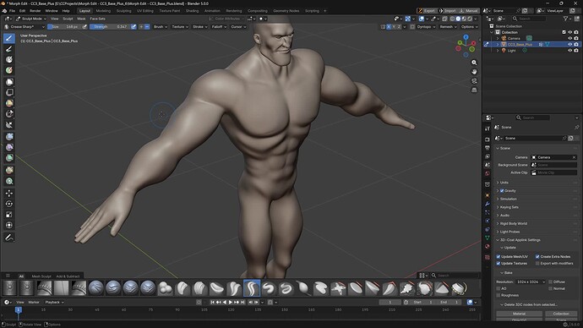Image resolution: width=583 pixels, height=328 pixels.
Task: Select the Move transform tool in left toolbar
Action: tap(9, 193)
